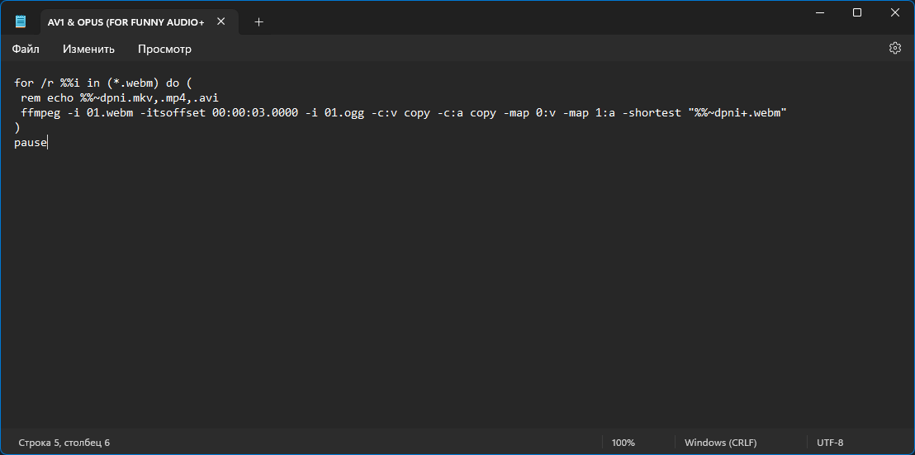Click the 'rem echo %%~dpni.mkv' line
This screenshot has width=915, height=455.
[x=120, y=98]
